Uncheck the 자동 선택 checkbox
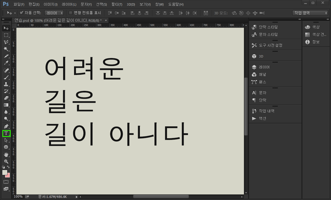 click(22, 13)
